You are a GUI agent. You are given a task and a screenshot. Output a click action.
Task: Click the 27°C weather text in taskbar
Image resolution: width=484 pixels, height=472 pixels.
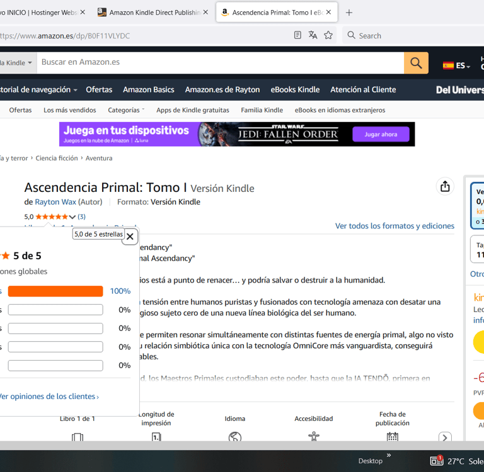(456, 461)
